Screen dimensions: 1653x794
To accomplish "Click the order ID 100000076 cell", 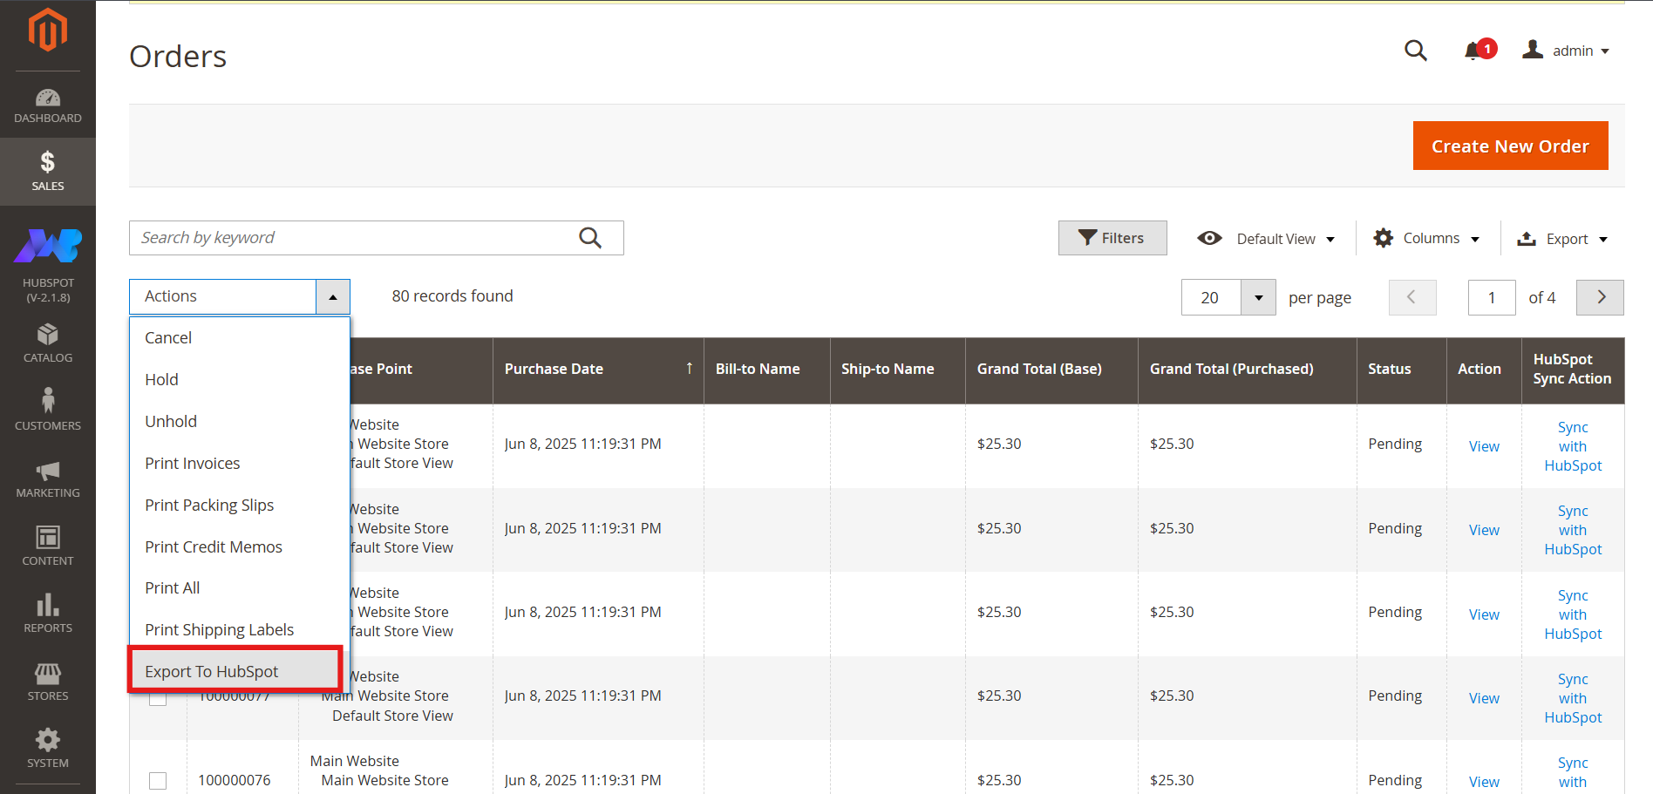I will [x=235, y=780].
